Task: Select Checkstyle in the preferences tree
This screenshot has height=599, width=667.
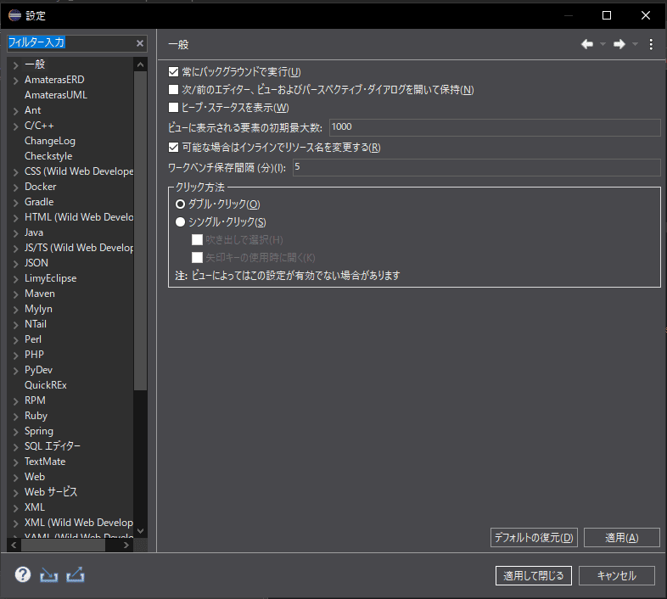Action: click(x=48, y=156)
